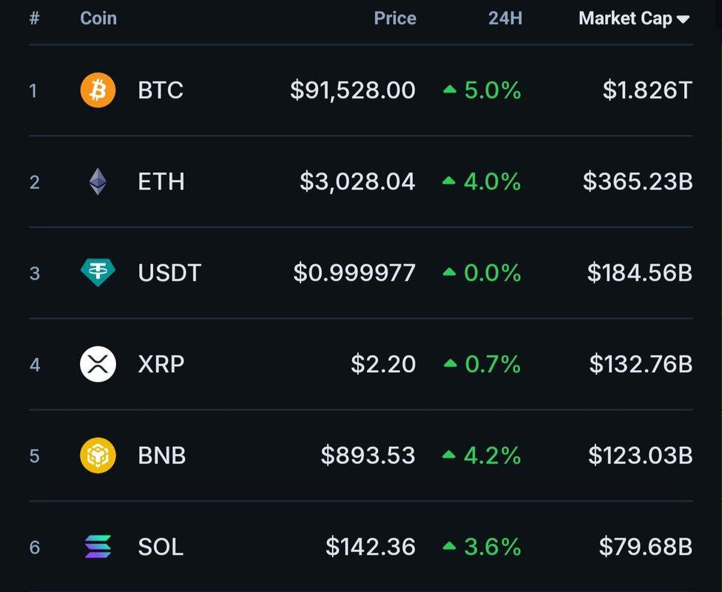This screenshot has width=722, height=592.
Task: Sort by the 24H change header
Action: click(505, 18)
